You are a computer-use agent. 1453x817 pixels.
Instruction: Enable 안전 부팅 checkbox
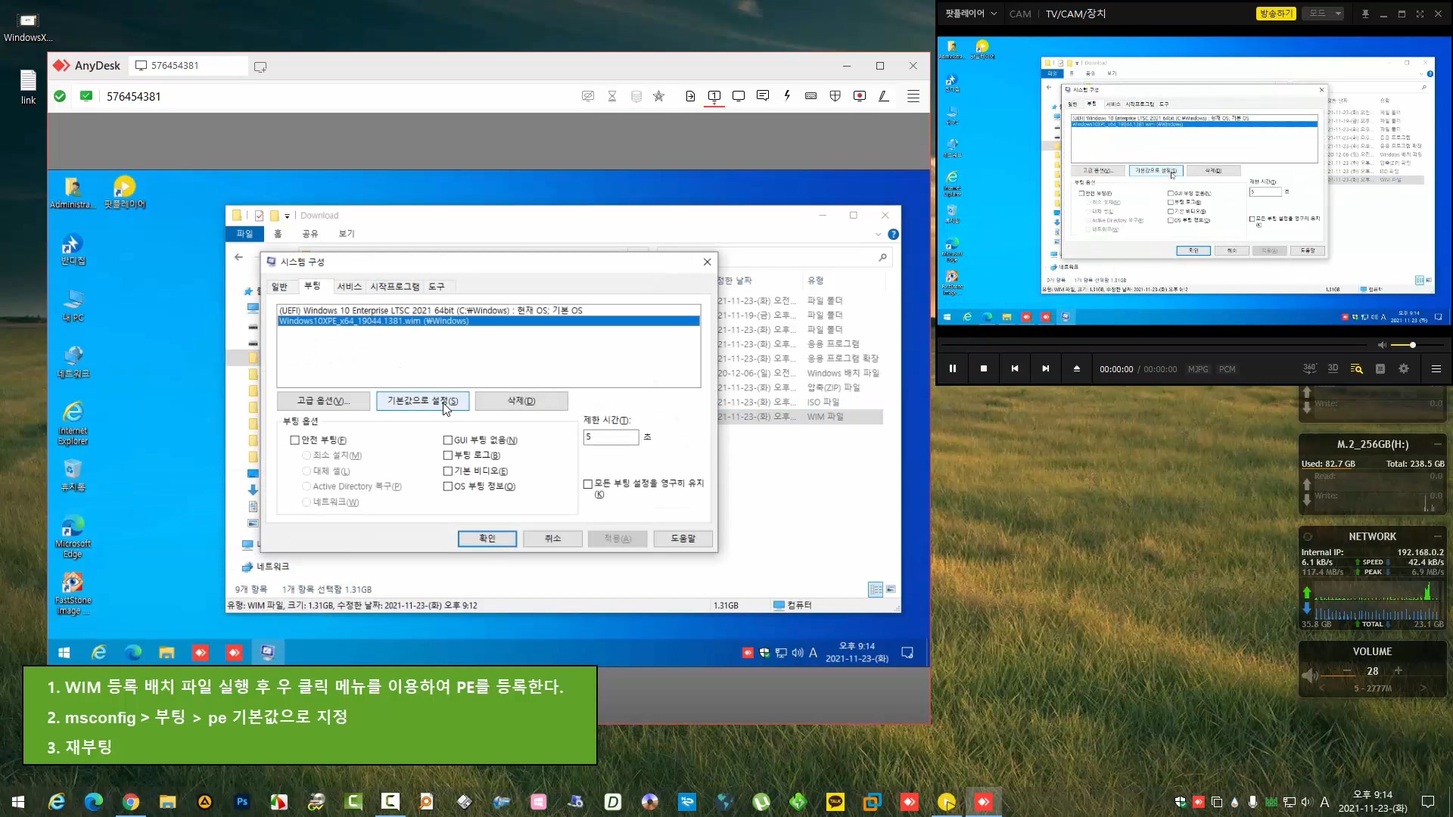tap(295, 440)
